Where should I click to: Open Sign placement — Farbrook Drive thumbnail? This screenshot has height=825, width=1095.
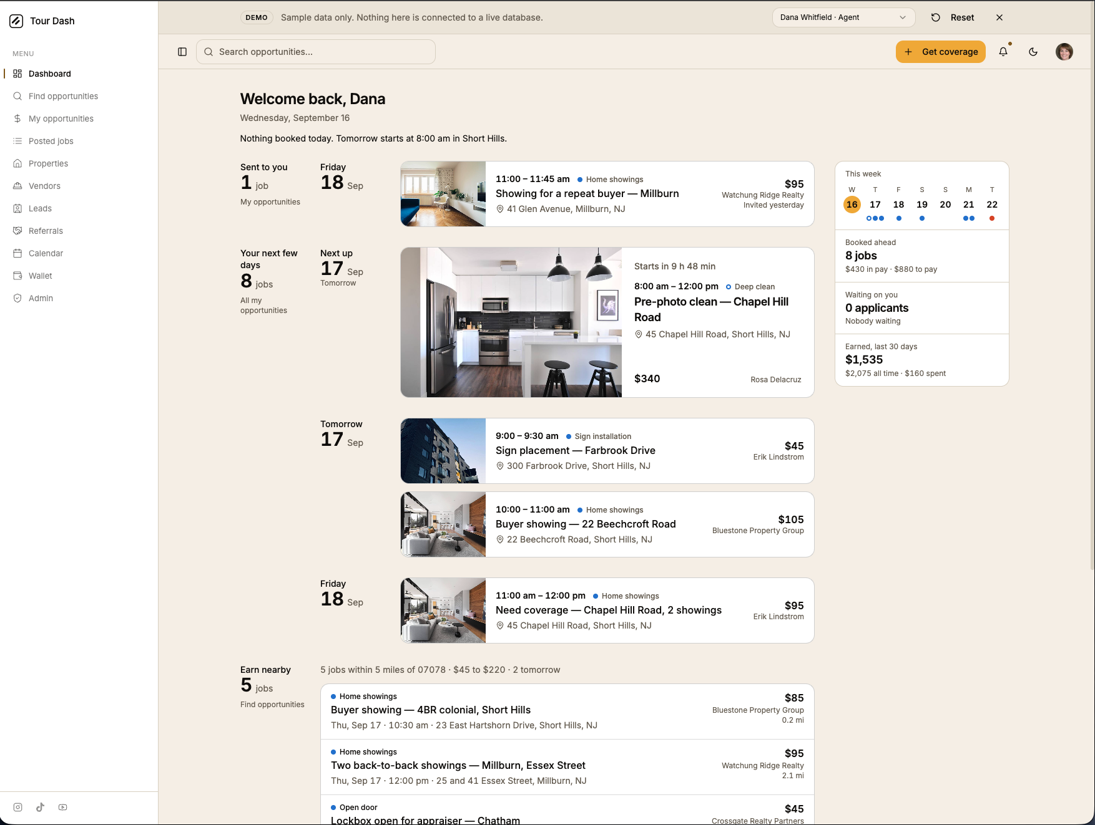point(443,451)
